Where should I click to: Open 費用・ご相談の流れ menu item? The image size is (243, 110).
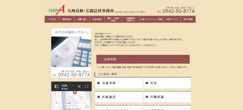113,19
